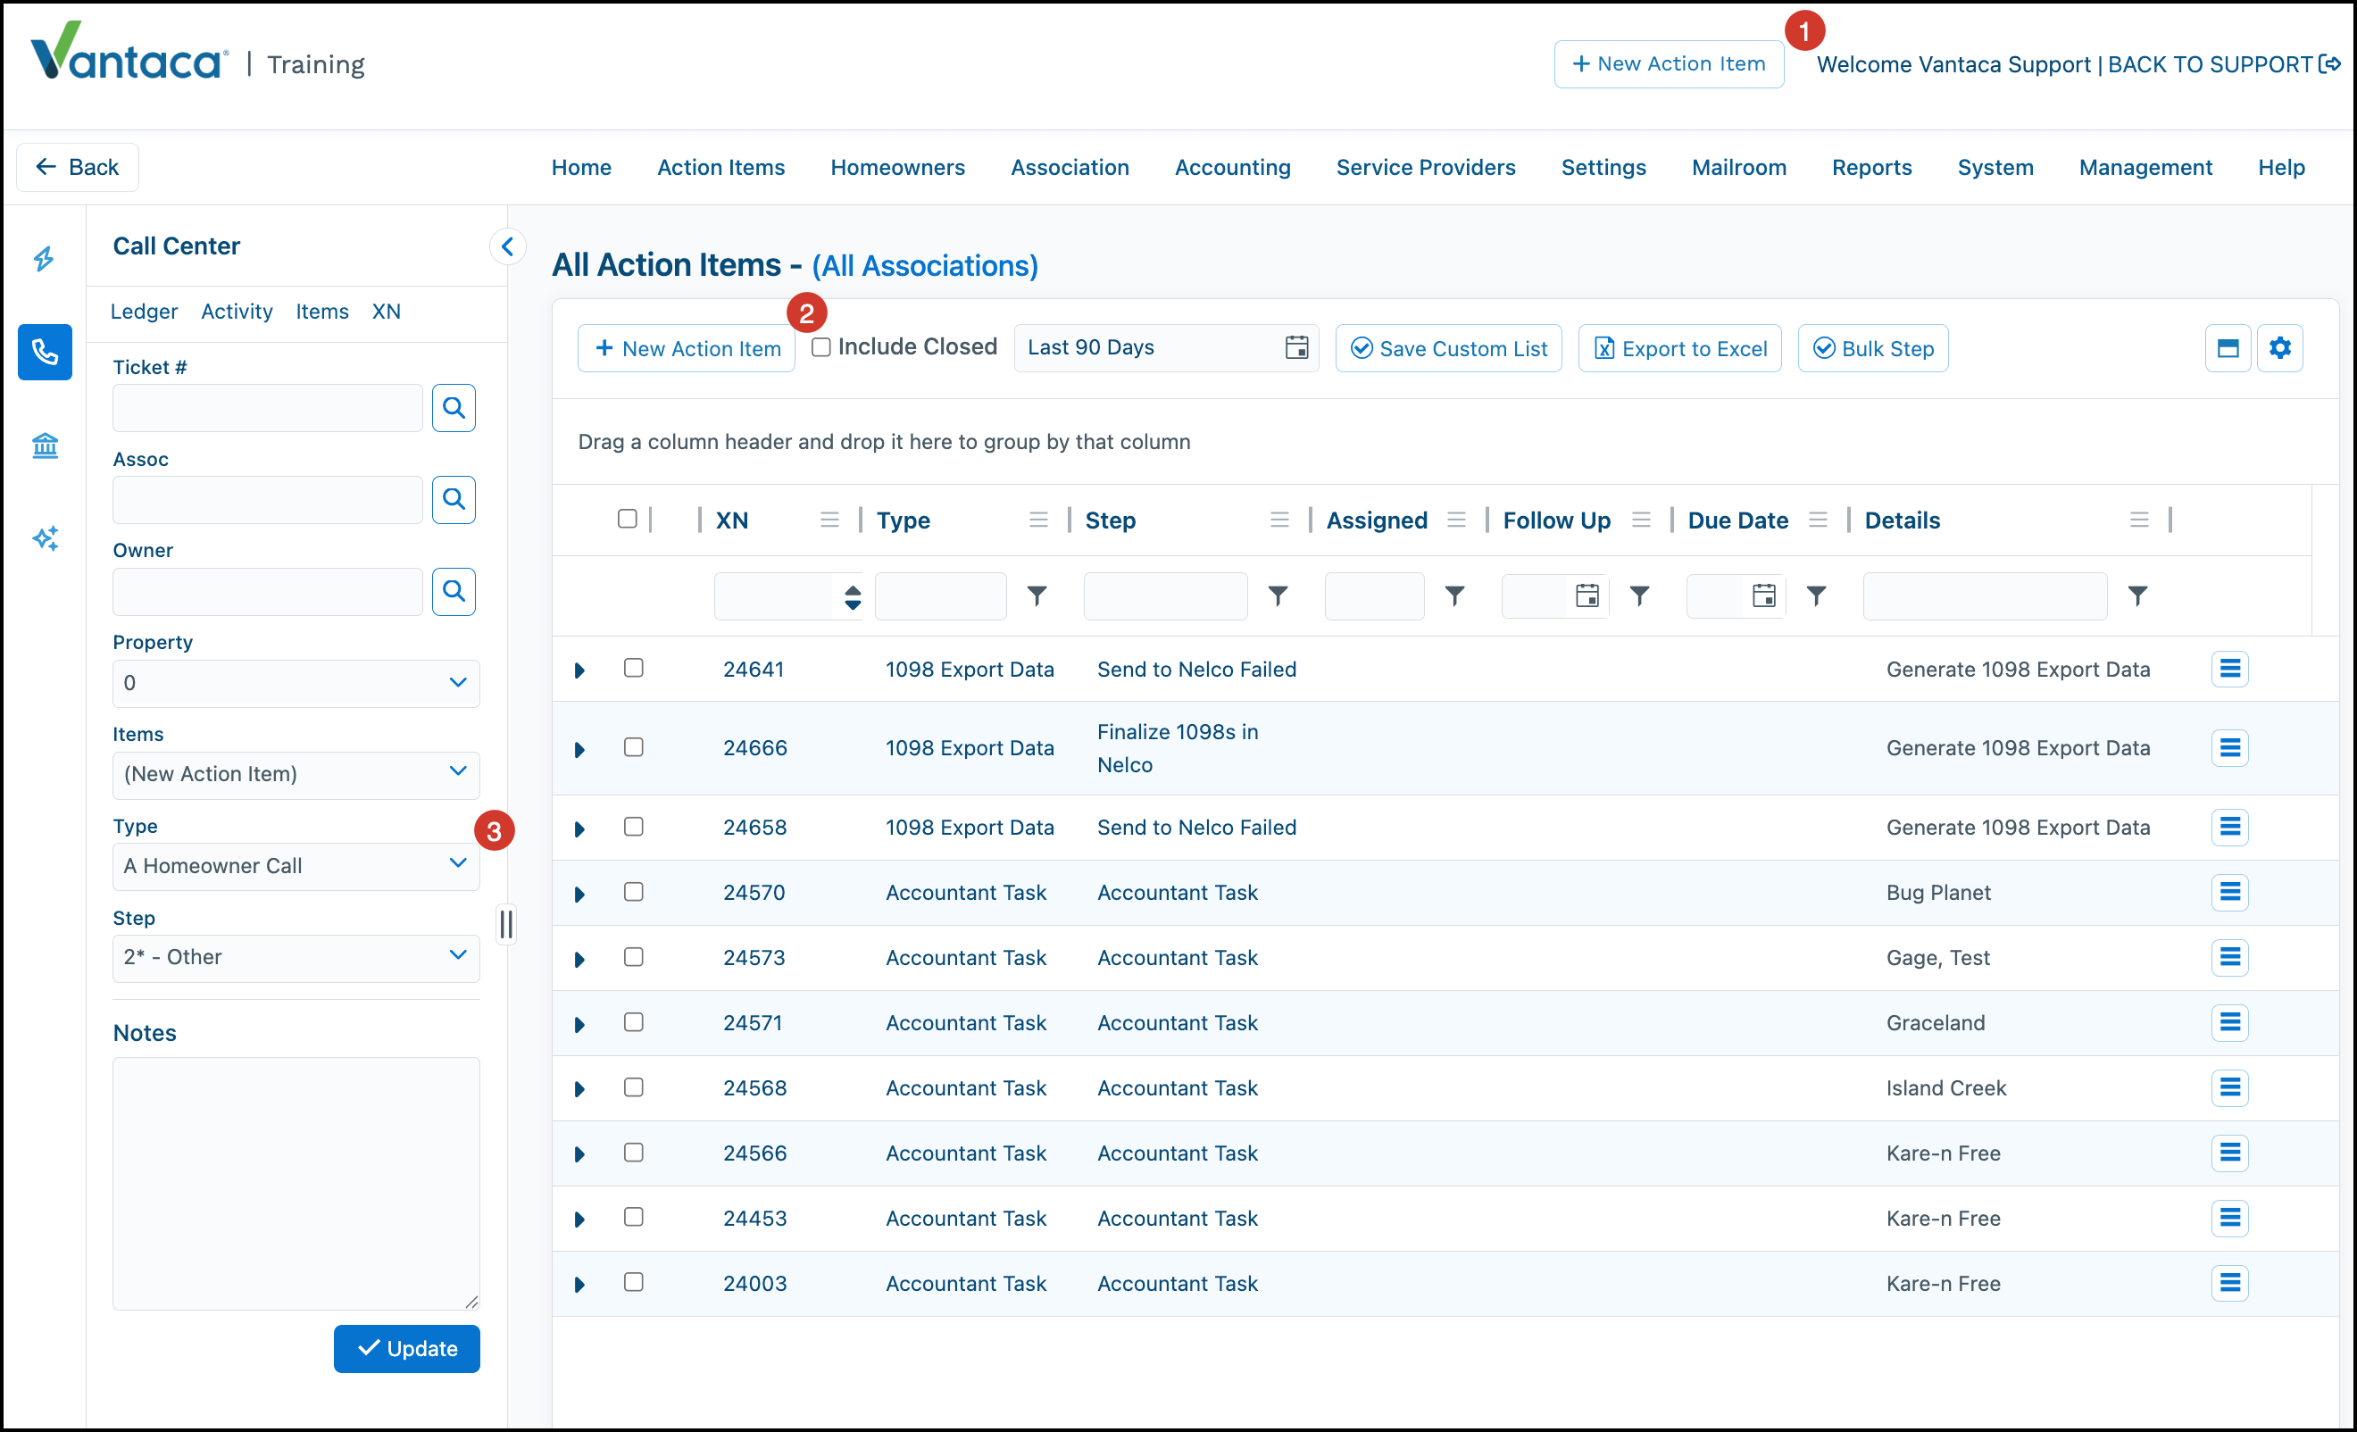Viewport: 2357px width, 1432px height.
Task: Check the select-all header checkbox
Action: tap(628, 519)
